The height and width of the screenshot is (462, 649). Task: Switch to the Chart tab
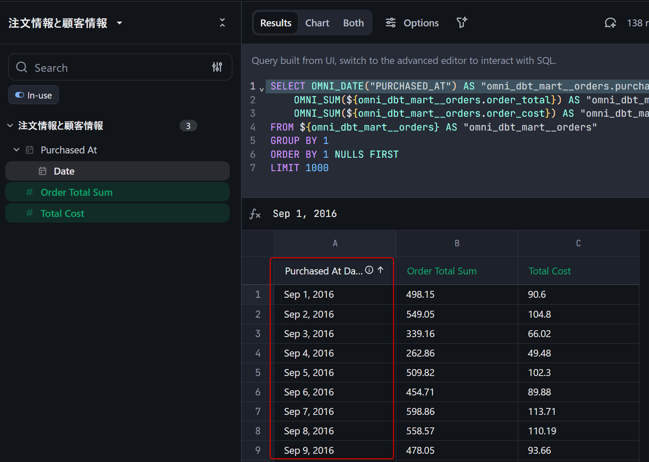(x=317, y=23)
